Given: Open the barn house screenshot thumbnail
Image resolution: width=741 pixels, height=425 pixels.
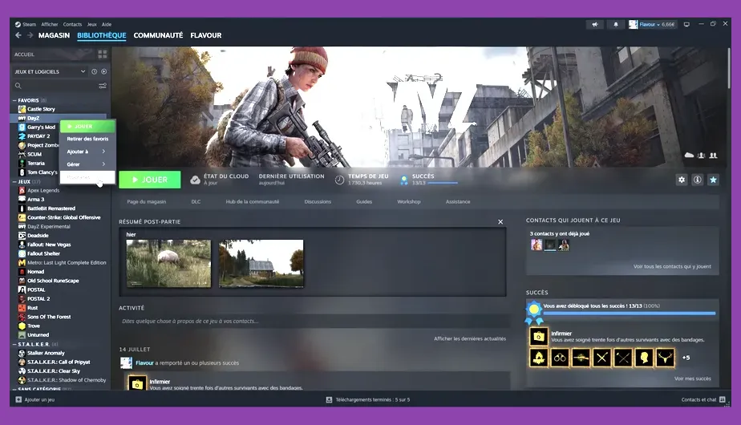Looking at the screenshot, I should point(261,263).
